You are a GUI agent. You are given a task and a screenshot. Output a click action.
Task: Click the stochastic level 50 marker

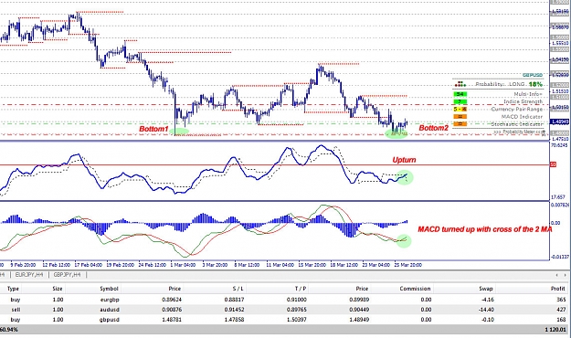pos(553,165)
